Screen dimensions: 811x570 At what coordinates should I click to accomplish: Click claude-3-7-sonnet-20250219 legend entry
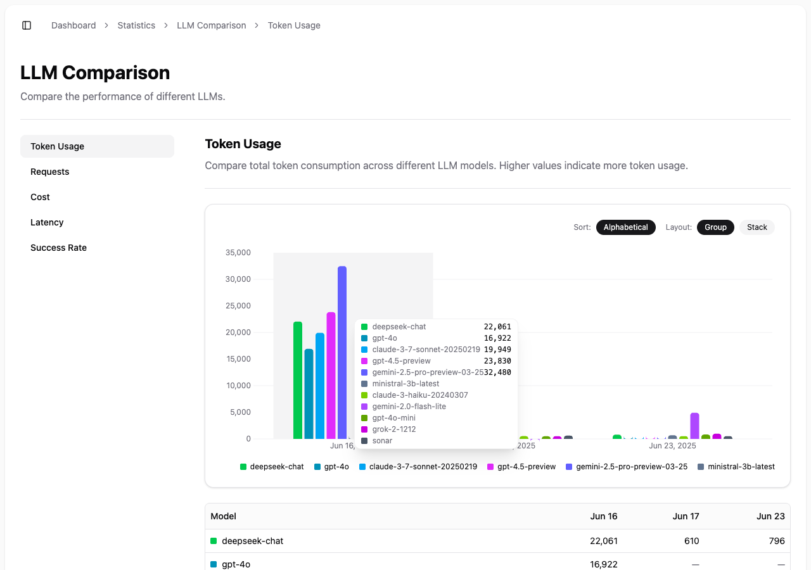coord(418,467)
